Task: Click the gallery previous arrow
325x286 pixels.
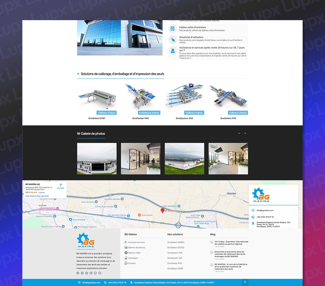Action: click(239, 133)
